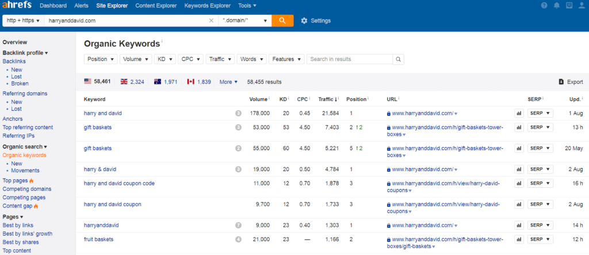Open chart icon for the 53,000-volume gift baskets row
The width and height of the screenshot is (589, 255).
click(519, 127)
